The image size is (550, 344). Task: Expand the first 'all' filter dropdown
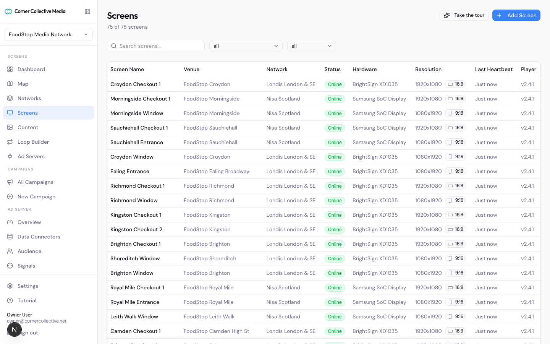click(x=246, y=46)
